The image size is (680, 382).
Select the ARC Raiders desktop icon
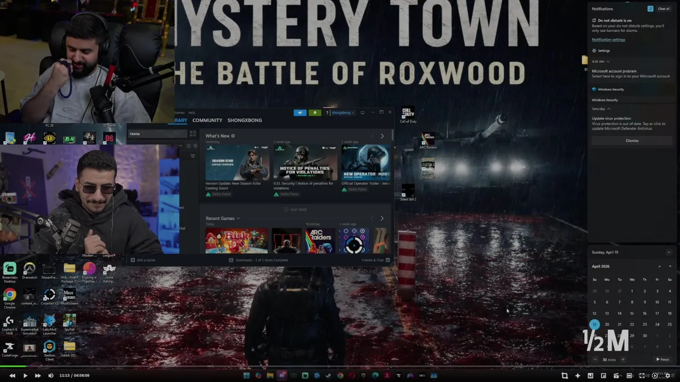click(428, 141)
